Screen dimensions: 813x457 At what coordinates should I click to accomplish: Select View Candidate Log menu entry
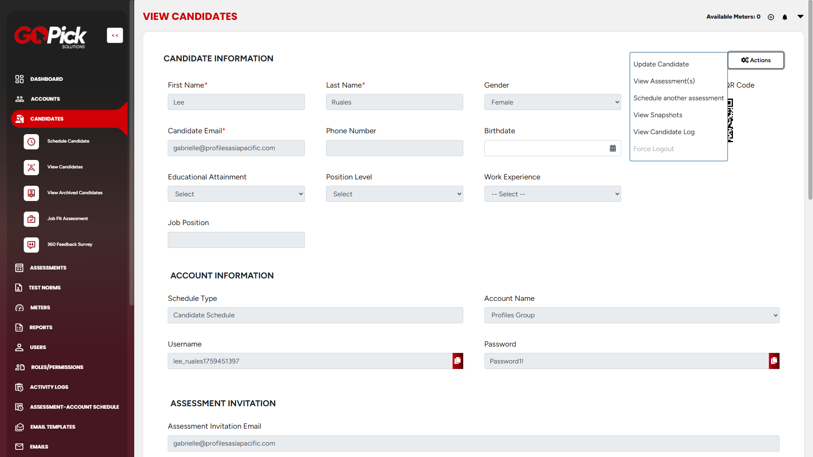(x=664, y=132)
